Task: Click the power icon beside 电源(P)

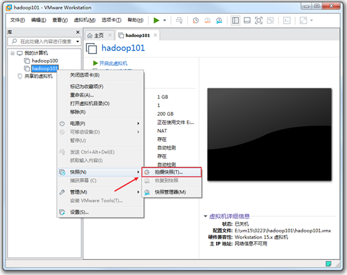Action: point(62,123)
